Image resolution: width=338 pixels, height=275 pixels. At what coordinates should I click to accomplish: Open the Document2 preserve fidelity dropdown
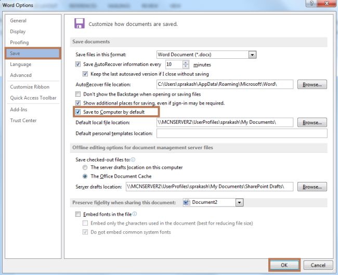pos(239,203)
